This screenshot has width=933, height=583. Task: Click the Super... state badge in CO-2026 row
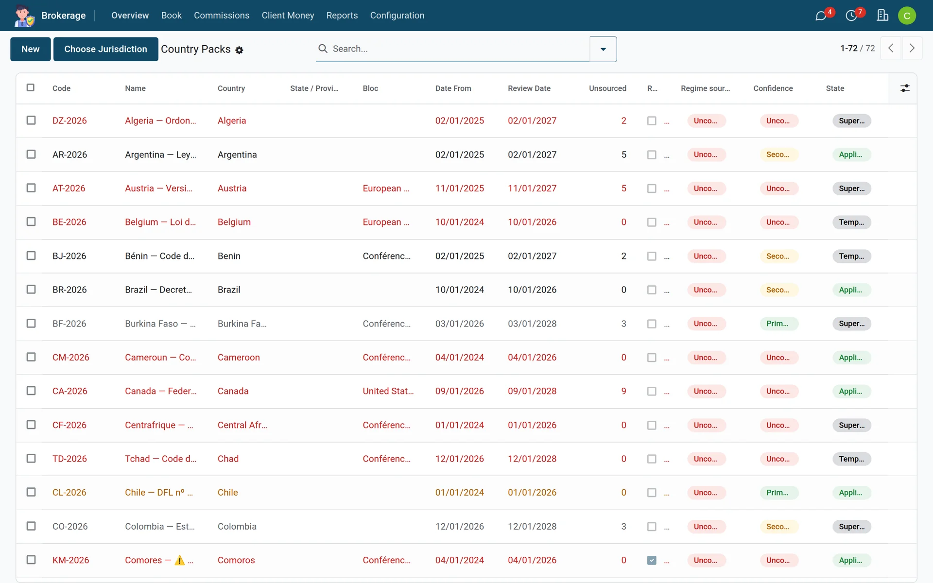click(x=851, y=527)
